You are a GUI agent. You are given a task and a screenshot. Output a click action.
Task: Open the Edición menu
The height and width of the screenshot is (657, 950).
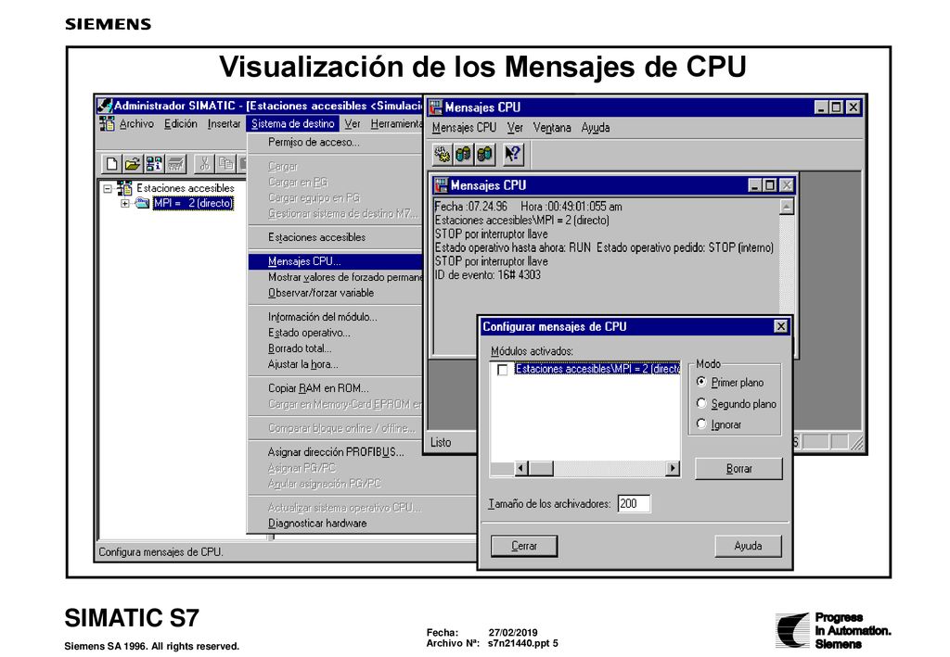pyautogui.click(x=181, y=124)
